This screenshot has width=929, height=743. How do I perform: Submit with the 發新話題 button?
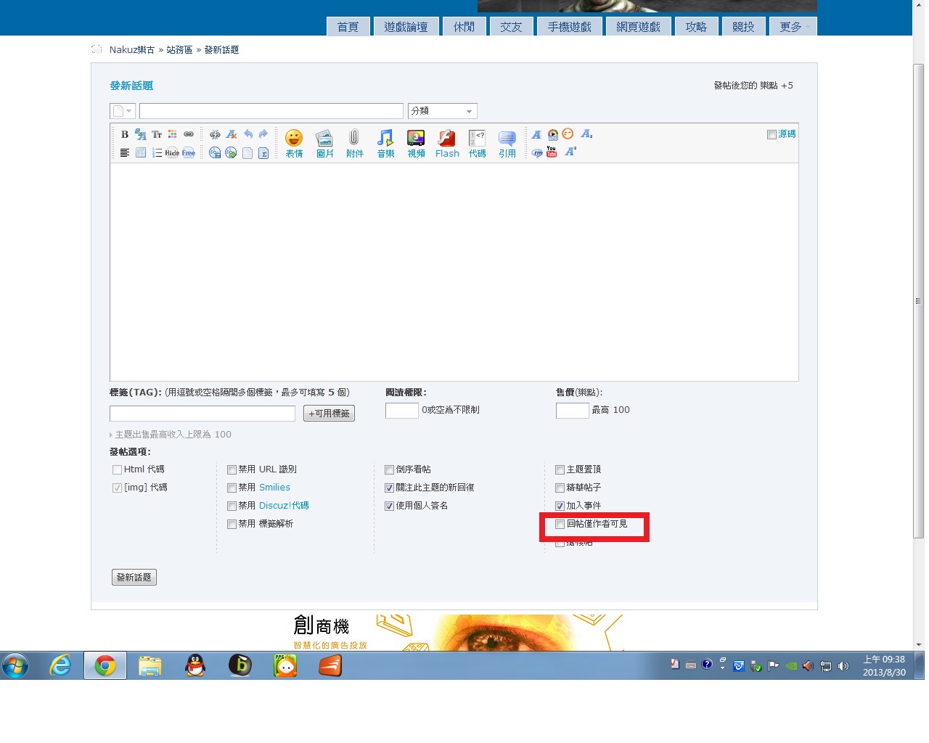[134, 578]
